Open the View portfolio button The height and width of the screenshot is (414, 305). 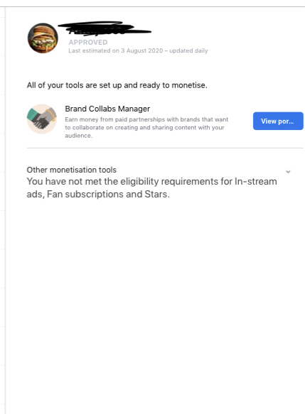tap(278, 121)
